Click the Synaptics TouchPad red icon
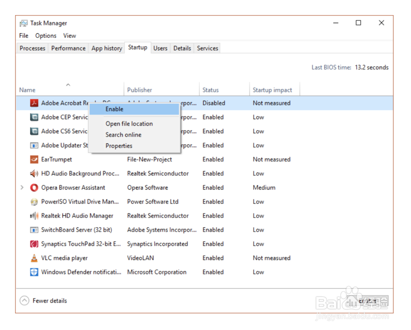411x330 pixels. coord(34,244)
